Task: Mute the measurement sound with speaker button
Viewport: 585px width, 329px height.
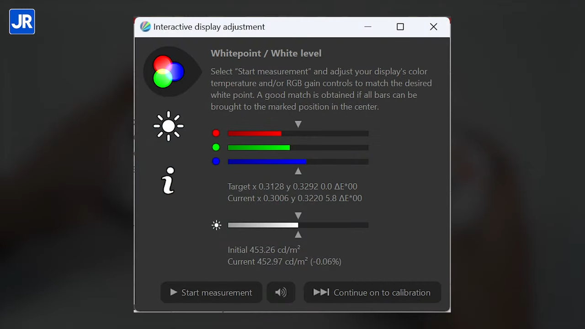Action: point(281,292)
